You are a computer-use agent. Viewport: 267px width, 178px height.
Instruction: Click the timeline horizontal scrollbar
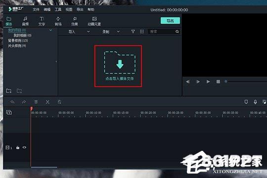point(44,167)
